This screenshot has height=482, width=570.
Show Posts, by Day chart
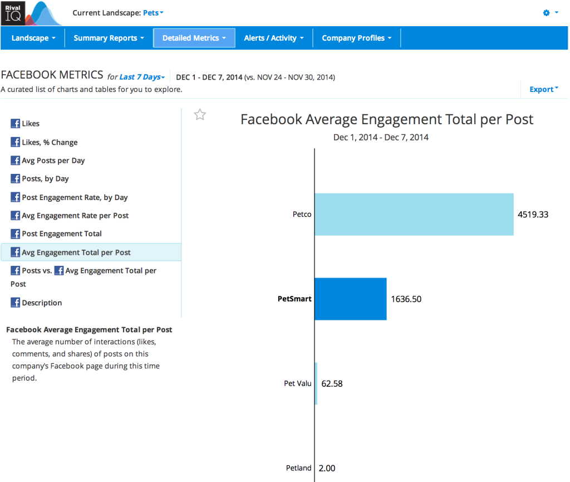click(x=45, y=179)
